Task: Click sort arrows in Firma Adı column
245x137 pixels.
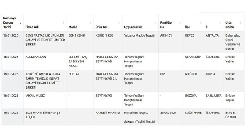Action: [63, 23]
